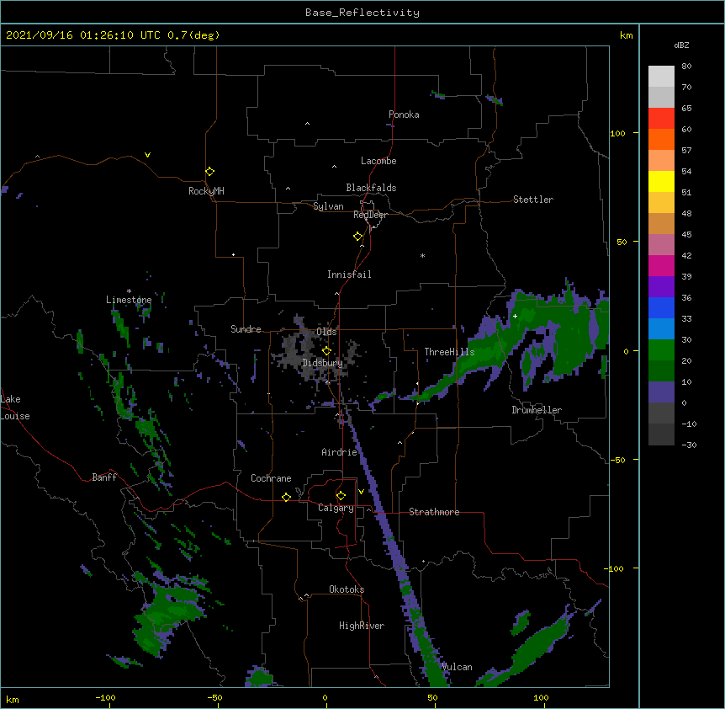Click the Stettler city label
This screenshot has height=709, width=725.
[533, 200]
